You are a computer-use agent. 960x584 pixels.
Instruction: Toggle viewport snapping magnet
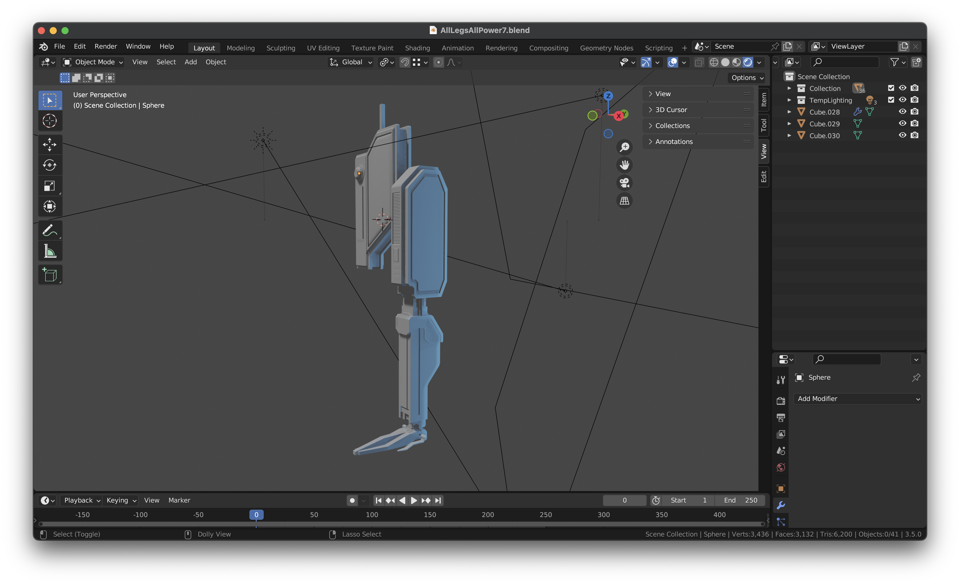click(405, 62)
